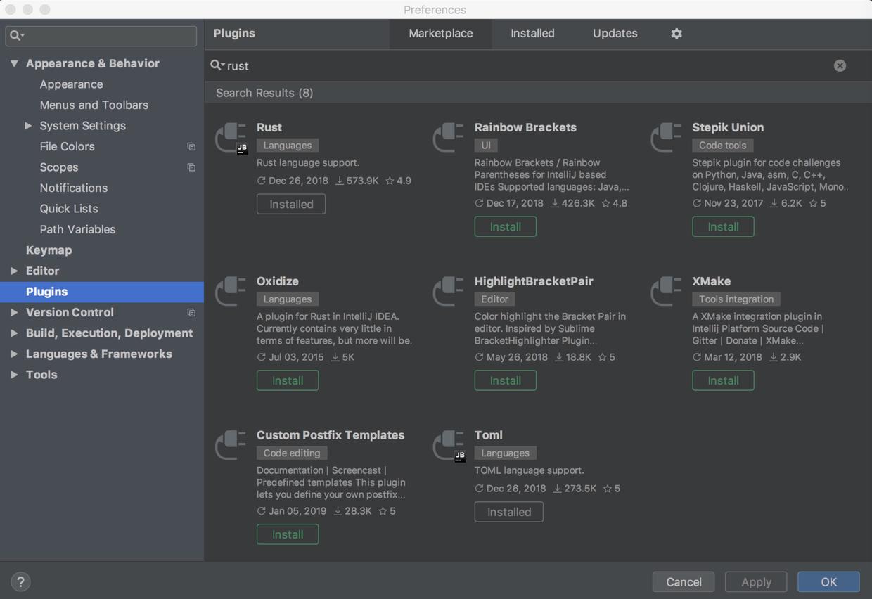Expand the Tools tree node
This screenshot has height=599, width=872.
click(x=14, y=375)
